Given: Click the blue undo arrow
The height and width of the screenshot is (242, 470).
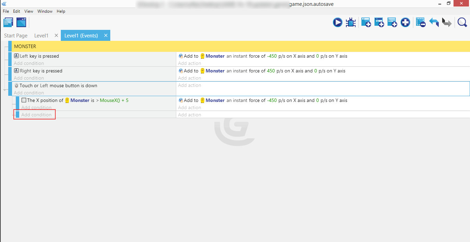Looking at the screenshot, I should (x=434, y=23).
